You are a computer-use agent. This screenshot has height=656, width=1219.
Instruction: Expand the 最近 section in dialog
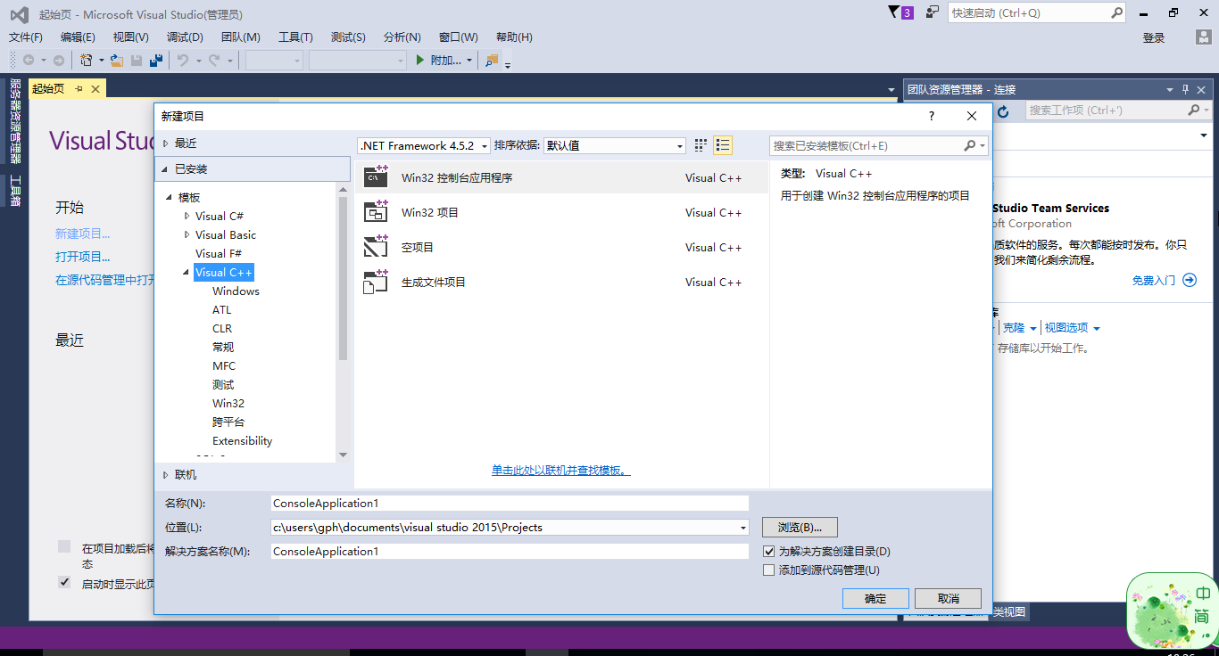pyautogui.click(x=166, y=143)
